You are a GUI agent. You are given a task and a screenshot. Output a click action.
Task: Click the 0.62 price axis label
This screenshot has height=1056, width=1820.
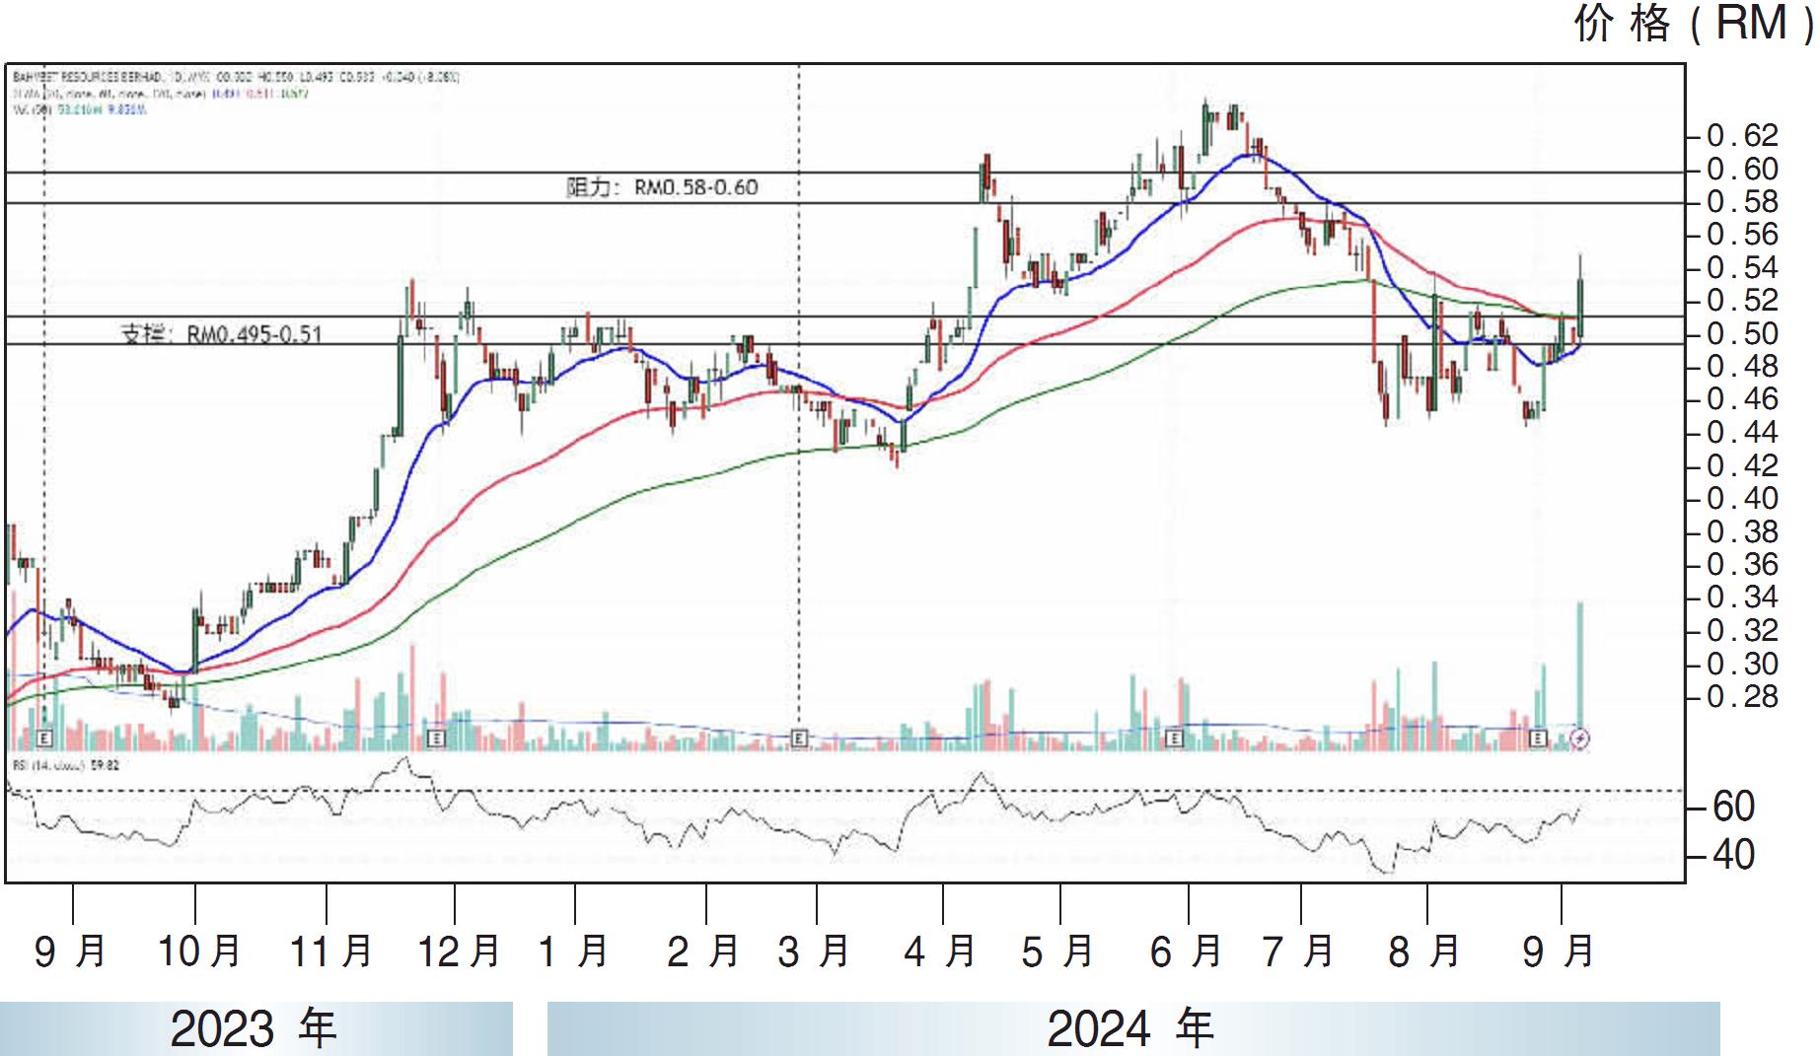[x=1742, y=135]
